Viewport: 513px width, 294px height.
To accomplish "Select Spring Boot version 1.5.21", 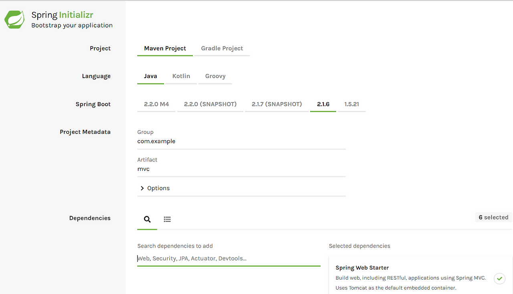I will click(351, 104).
